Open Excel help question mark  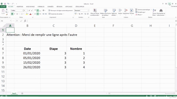pyautogui.click(x=163, y=4)
